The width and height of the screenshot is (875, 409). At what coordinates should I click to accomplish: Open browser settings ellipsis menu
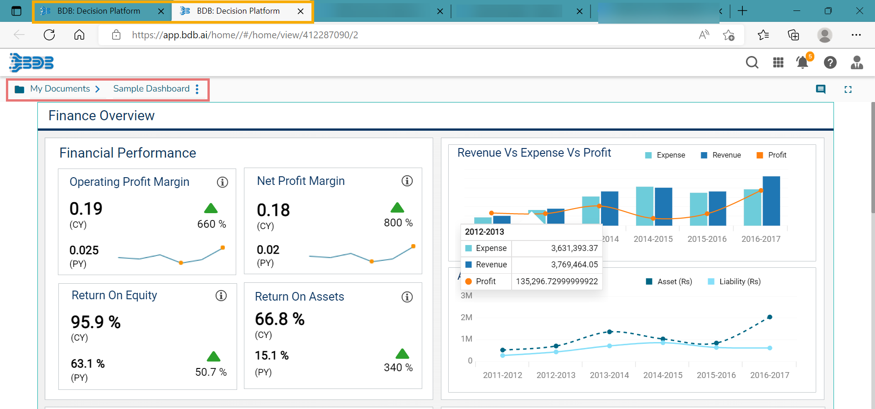coord(856,35)
